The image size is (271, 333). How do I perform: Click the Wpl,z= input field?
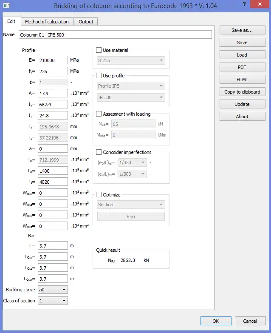(53, 226)
